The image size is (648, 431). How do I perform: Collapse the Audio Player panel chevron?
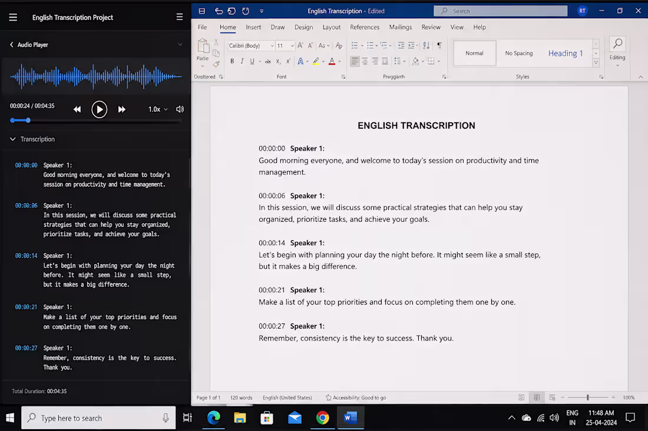180,45
